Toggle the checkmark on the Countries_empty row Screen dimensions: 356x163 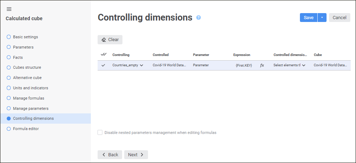[103, 65]
